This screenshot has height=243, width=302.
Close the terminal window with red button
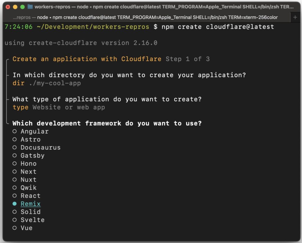click(x=8, y=7)
